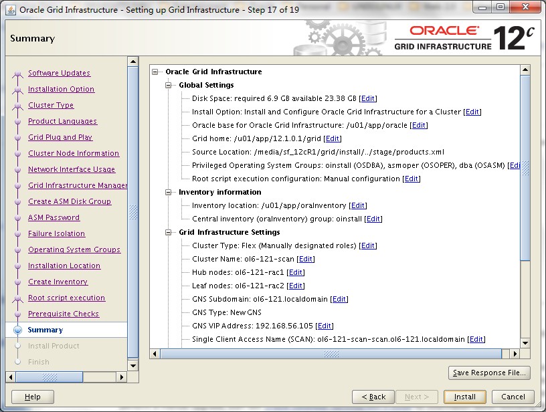Click step list scroll down arrow
Viewport: 546px width, 412px height.
tap(133, 365)
